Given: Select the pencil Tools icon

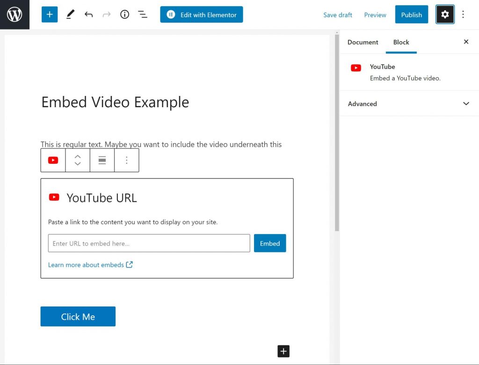Looking at the screenshot, I should (x=70, y=15).
